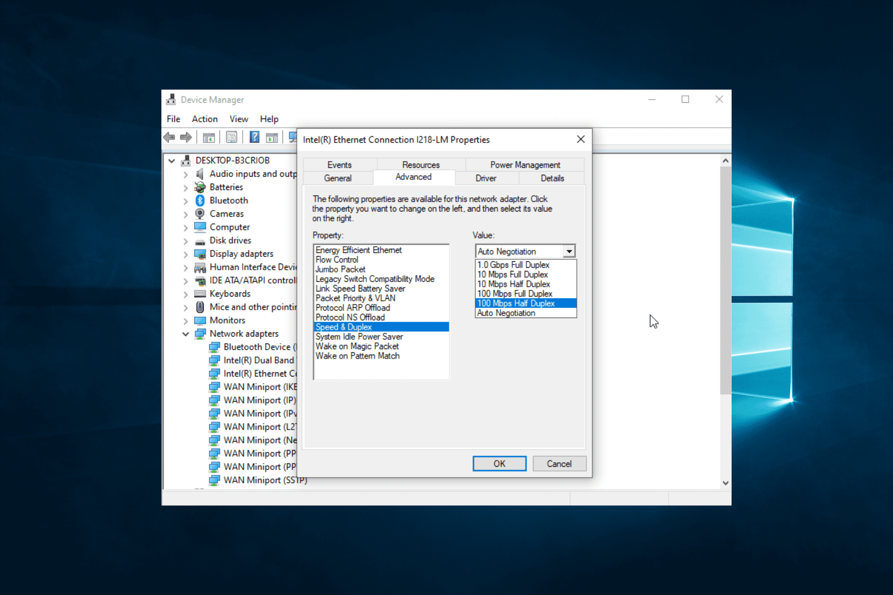
Task: Select 100 Mbps Full Duplex value
Action: [x=526, y=294]
